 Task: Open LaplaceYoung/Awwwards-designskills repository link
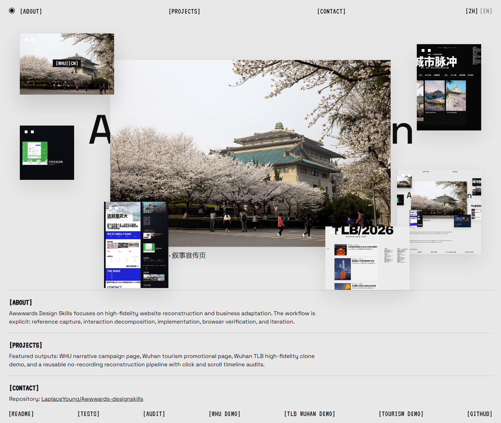tap(92, 399)
